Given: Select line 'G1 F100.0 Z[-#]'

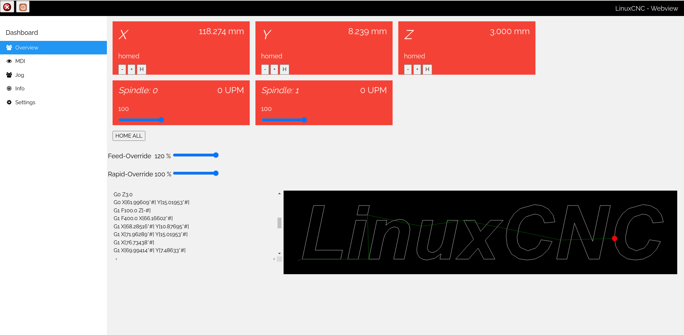Looking at the screenshot, I should click(x=132, y=211).
